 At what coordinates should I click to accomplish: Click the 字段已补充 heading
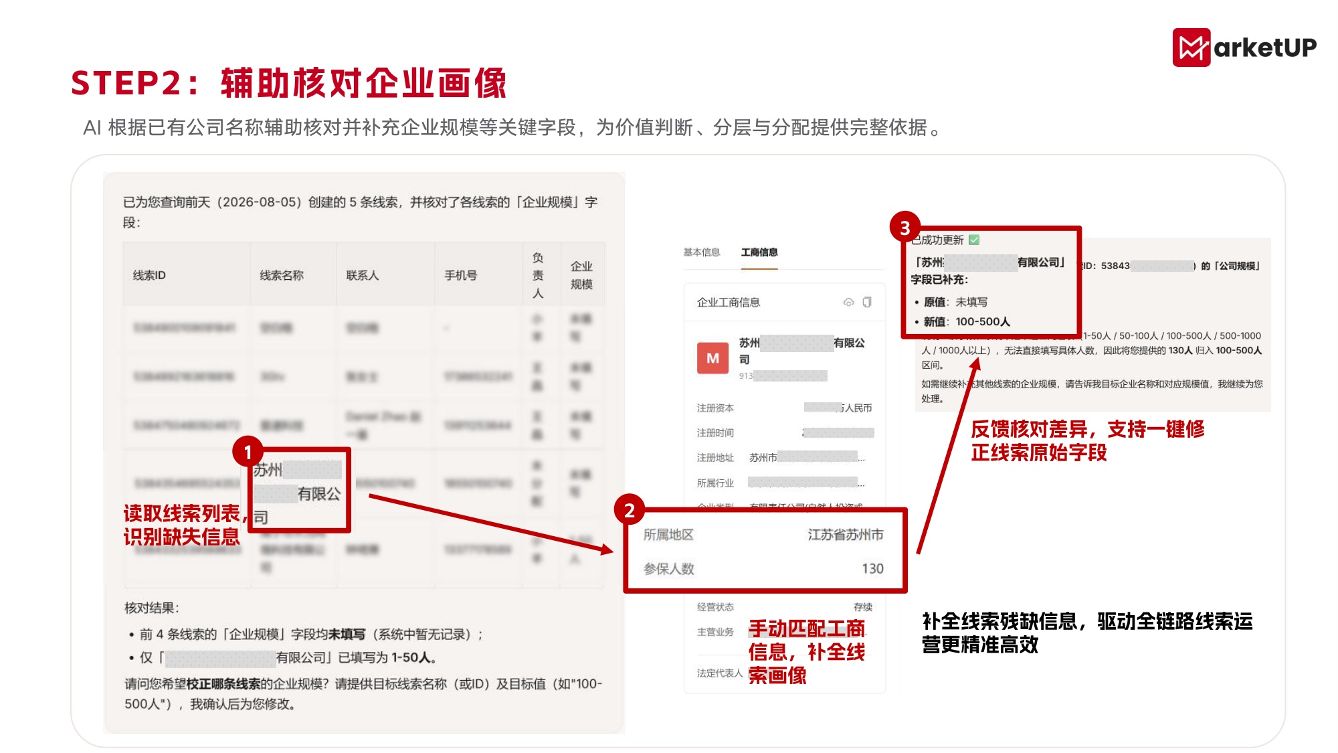pyautogui.click(x=939, y=280)
